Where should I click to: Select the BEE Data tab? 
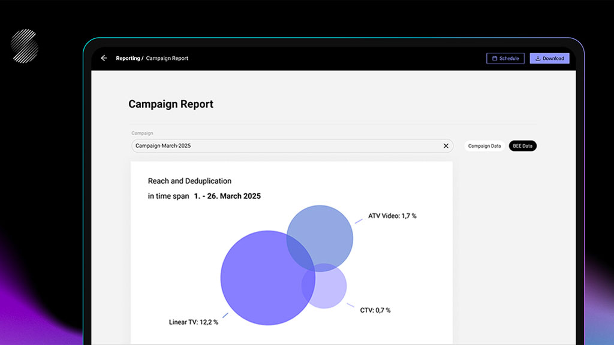522,146
